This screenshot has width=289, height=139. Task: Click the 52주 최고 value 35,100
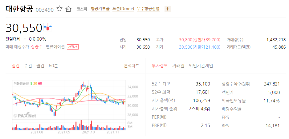(203, 84)
